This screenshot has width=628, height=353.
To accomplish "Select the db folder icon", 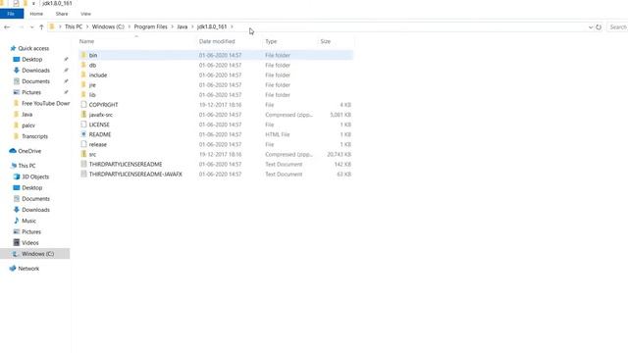I will point(83,65).
